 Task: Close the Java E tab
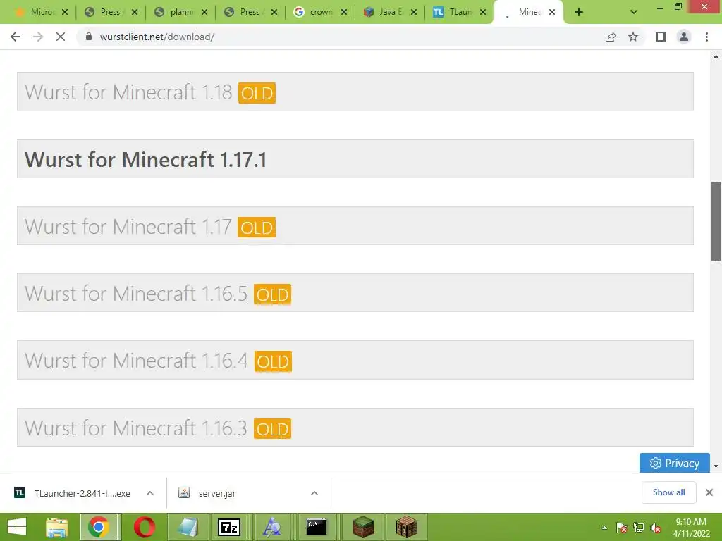coord(414,13)
